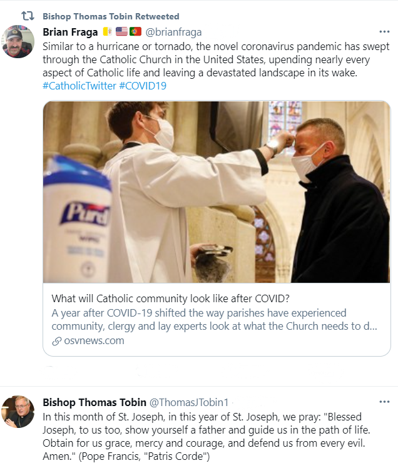Image resolution: width=398 pixels, height=468 pixels.
Task: Open the @brianfraga handle
Action: [x=173, y=32]
